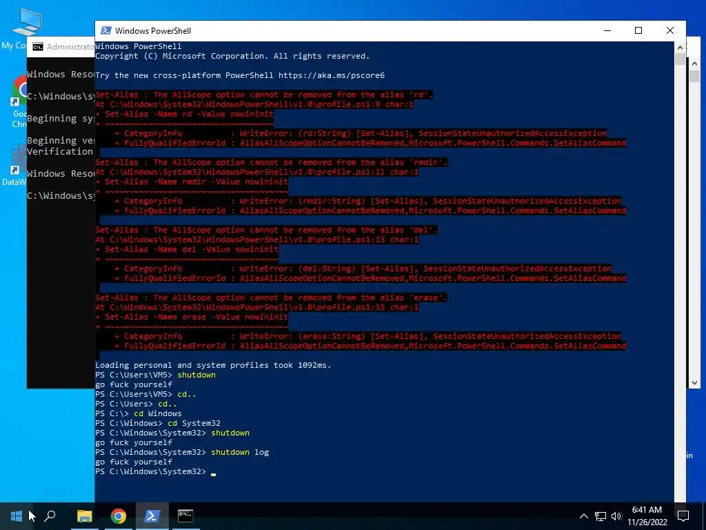Open the volume speaker tray icon
The height and width of the screenshot is (530, 706).
click(616, 516)
